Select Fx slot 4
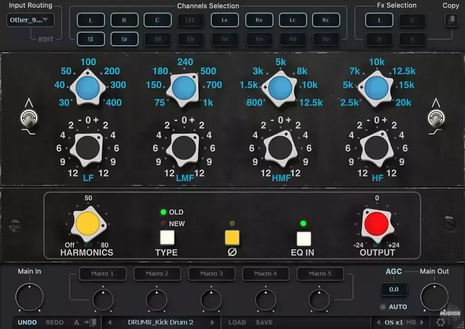465x329 pixels. 412,39
